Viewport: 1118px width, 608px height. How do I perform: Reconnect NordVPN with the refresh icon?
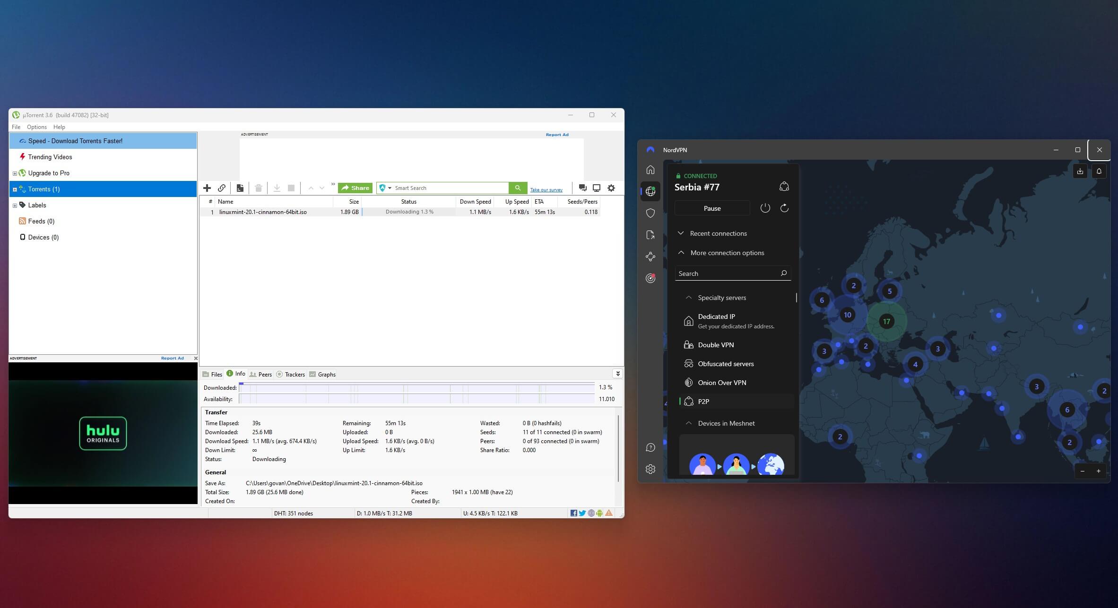tap(784, 208)
